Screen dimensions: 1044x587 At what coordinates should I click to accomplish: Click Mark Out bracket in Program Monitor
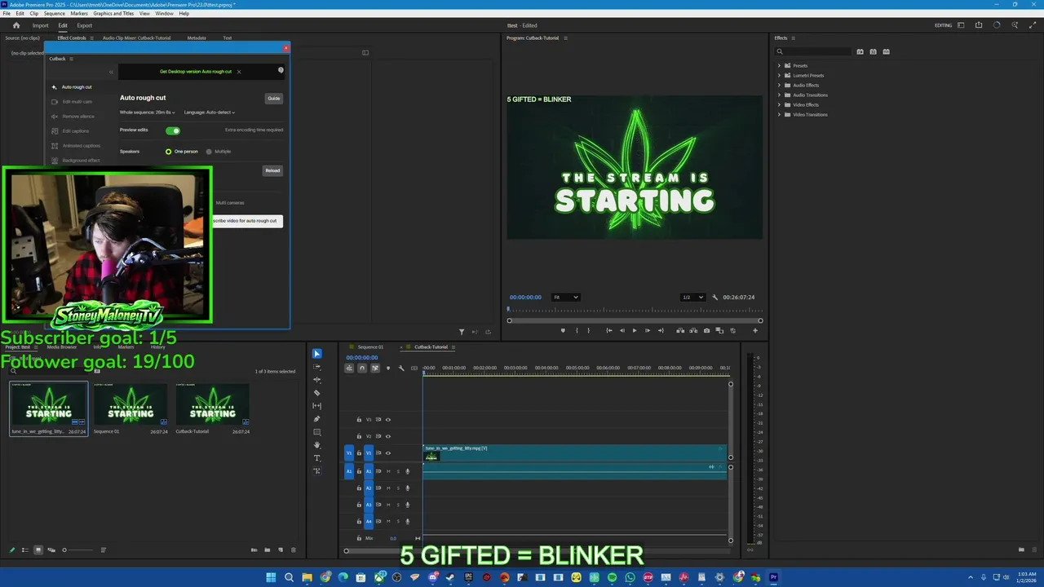point(588,330)
